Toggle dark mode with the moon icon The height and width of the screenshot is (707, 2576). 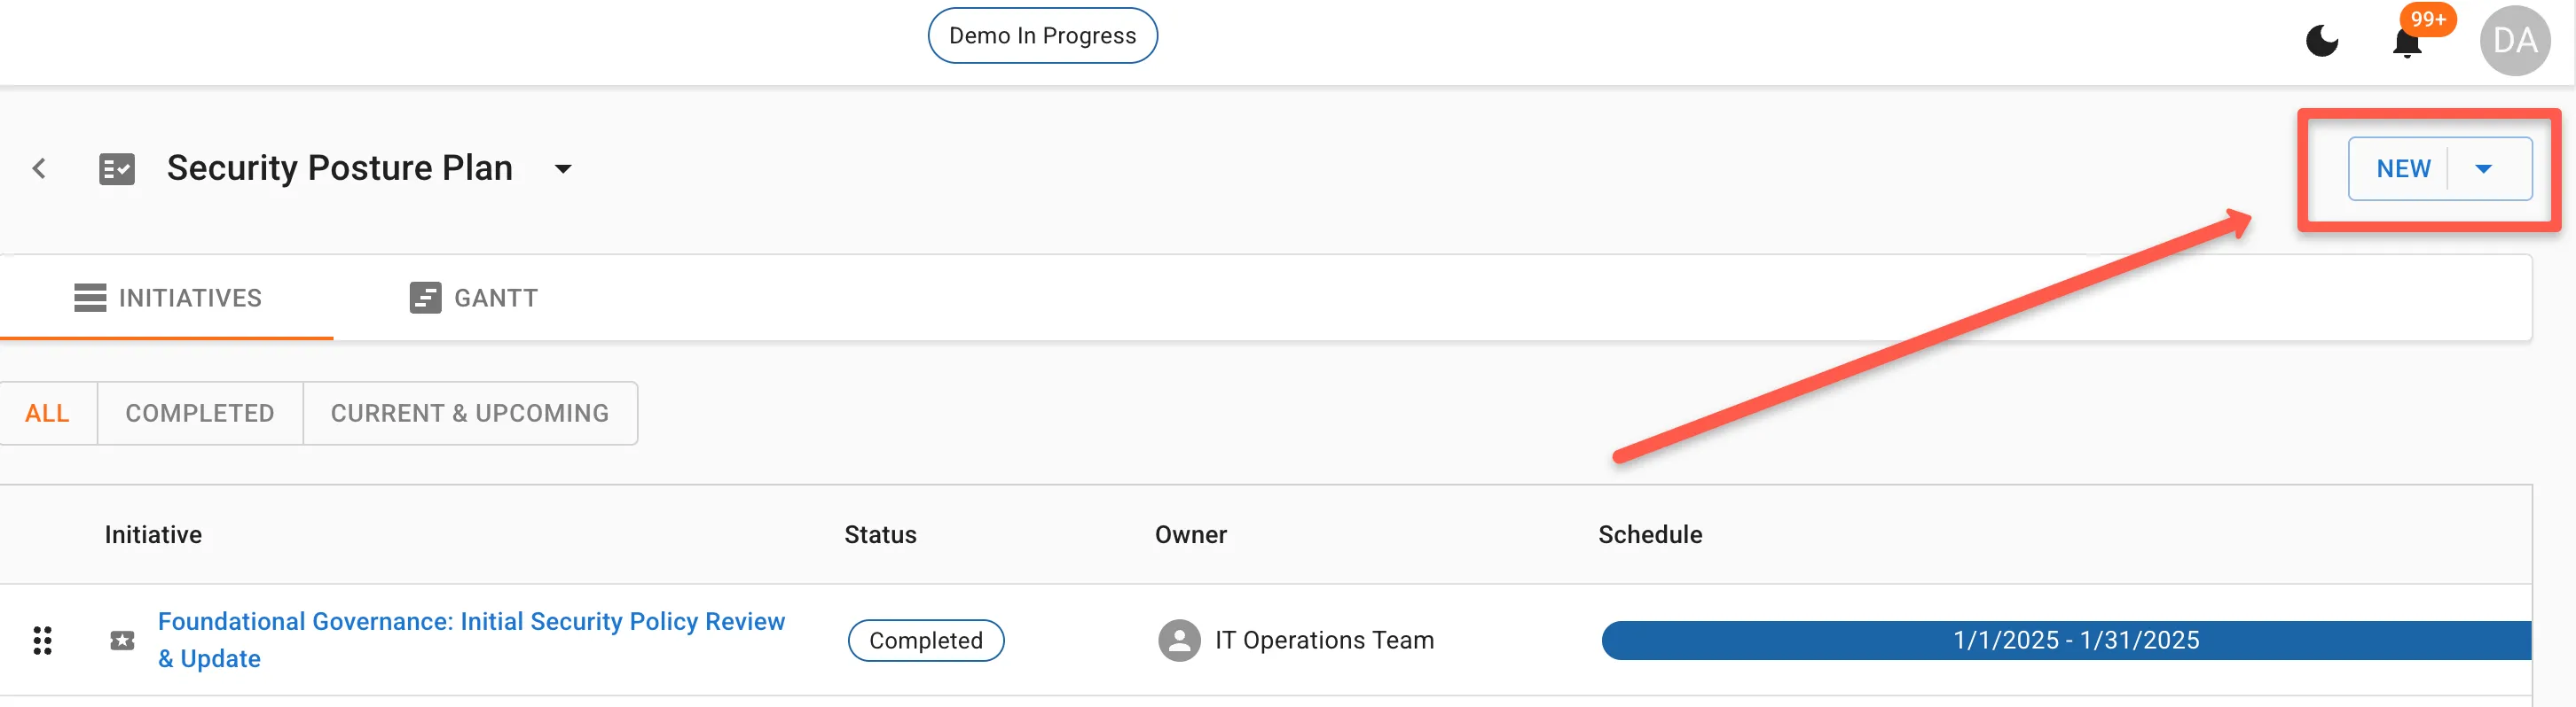pos(2322,41)
